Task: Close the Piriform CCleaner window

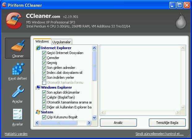Action: pos(187,5)
